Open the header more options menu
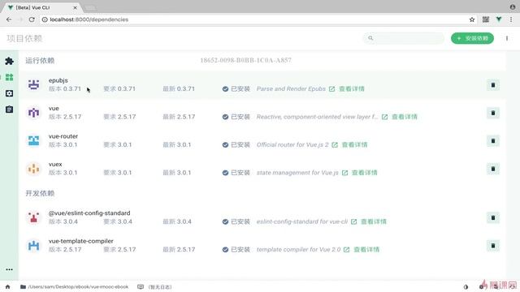 click(x=507, y=38)
